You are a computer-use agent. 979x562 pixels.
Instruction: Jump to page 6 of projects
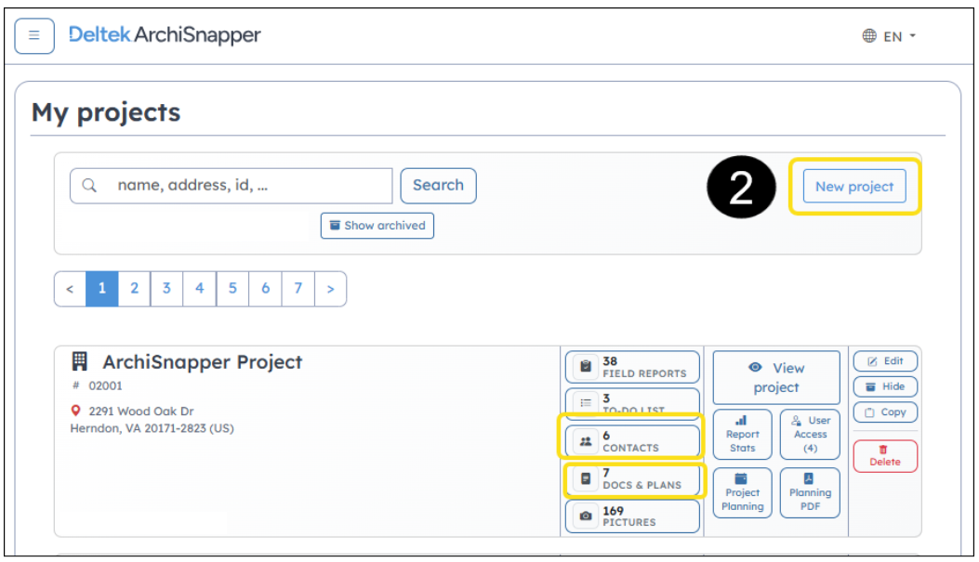265,289
